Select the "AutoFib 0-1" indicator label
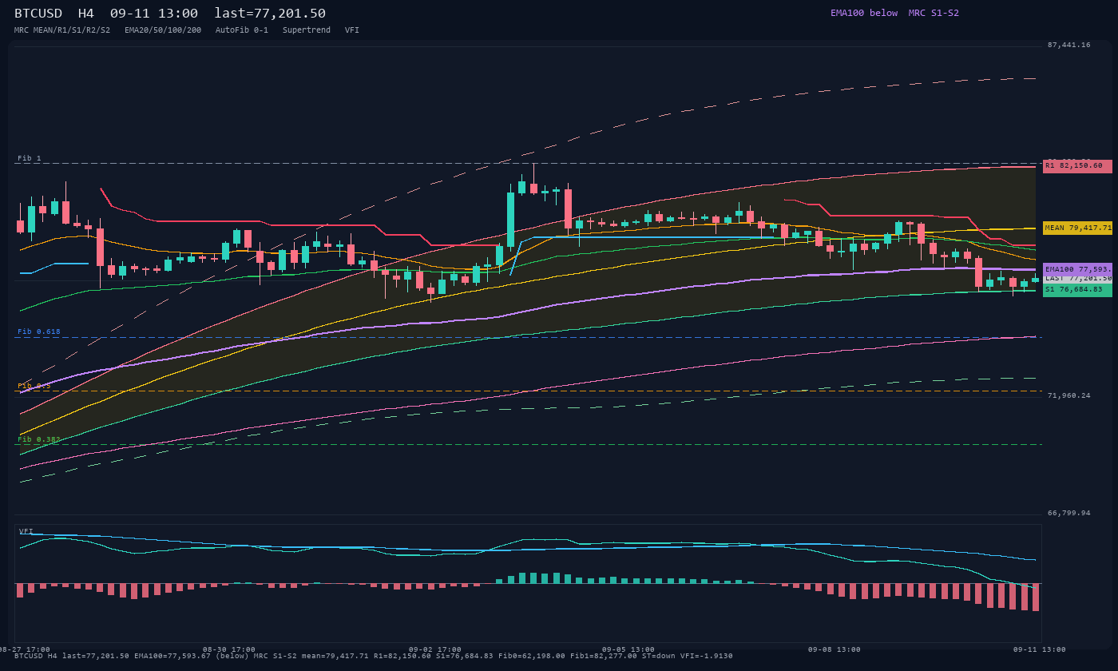This screenshot has width=1118, height=671. (242, 30)
